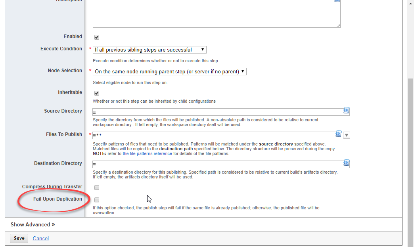Click inside the Description text area

[217, 13]
